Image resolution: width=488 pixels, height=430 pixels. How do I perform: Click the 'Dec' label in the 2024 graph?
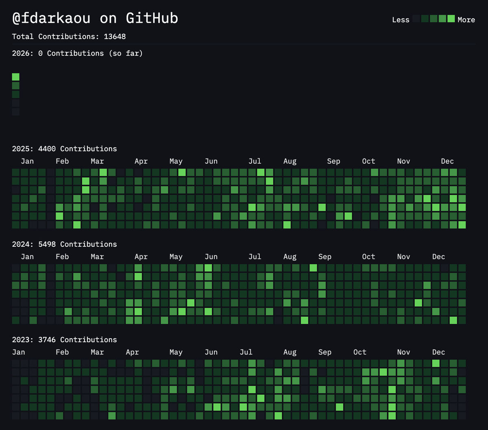coord(439,257)
